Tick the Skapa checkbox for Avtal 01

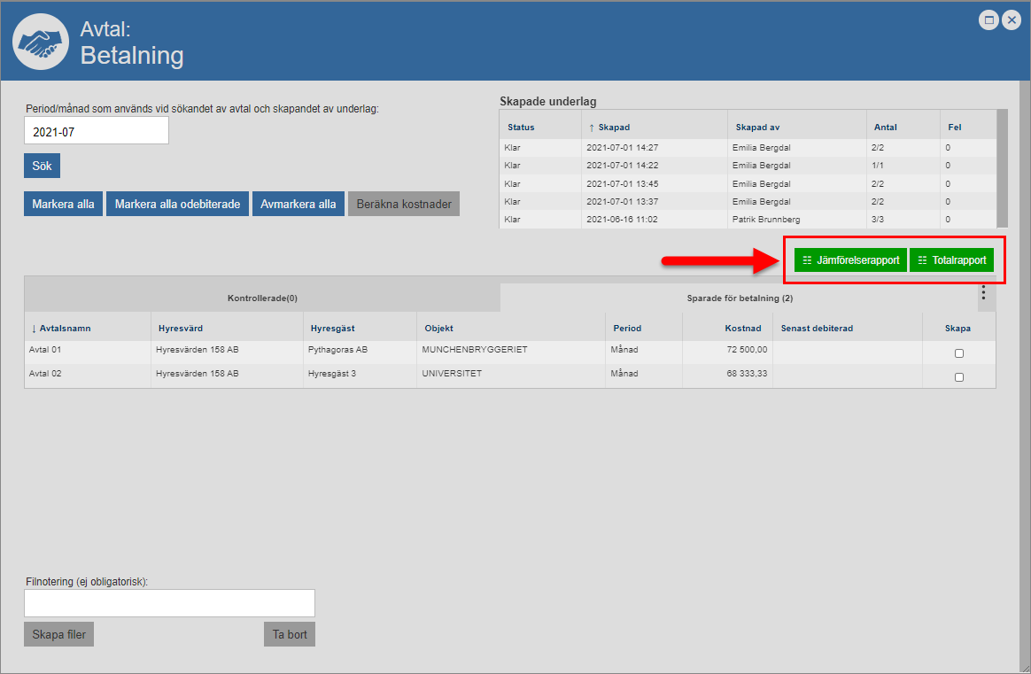958,353
